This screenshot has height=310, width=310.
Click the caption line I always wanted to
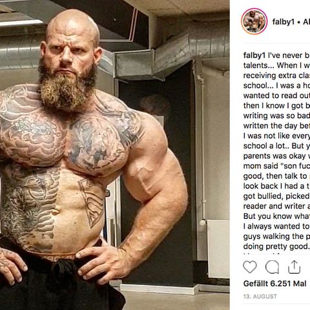coord(276,226)
